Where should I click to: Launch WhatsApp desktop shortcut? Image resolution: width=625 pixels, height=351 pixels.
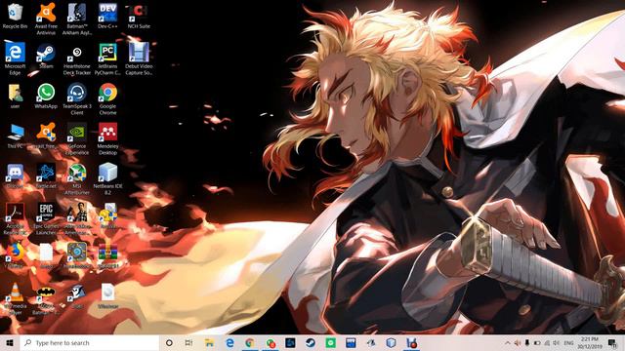point(46,96)
